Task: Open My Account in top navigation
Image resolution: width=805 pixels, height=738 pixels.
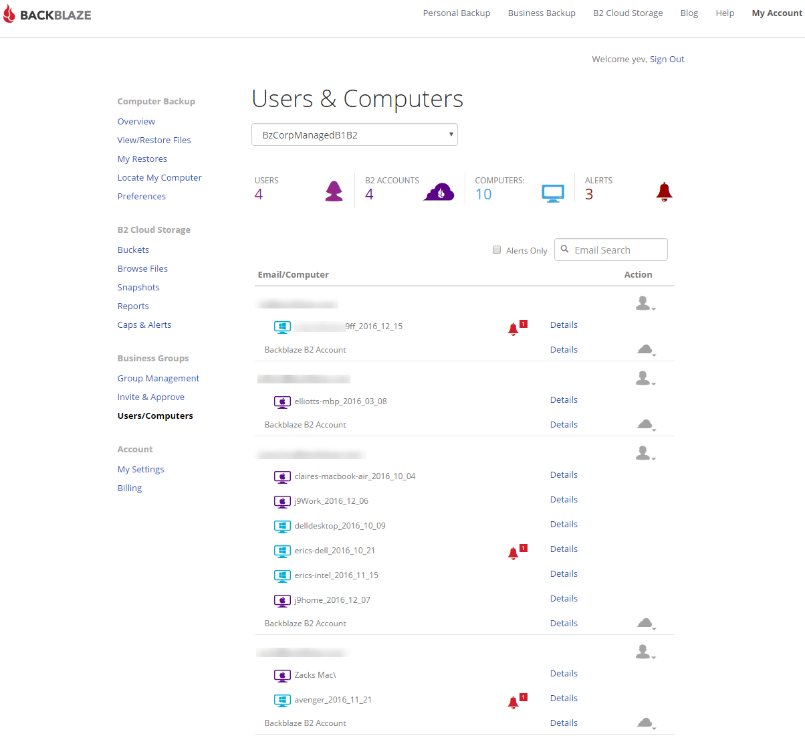Action: (x=777, y=13)
